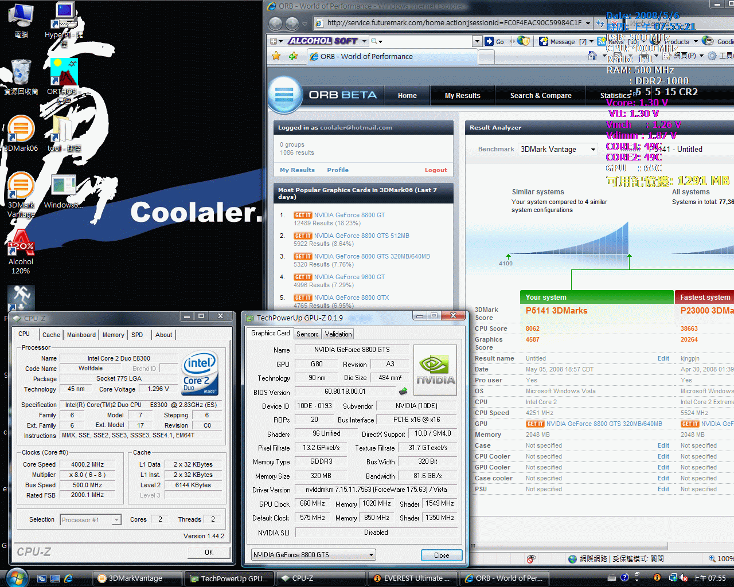This screenshot has width=734, height=587.
Task: Open the Windows6 desktop icon
Action: (63, 191)
